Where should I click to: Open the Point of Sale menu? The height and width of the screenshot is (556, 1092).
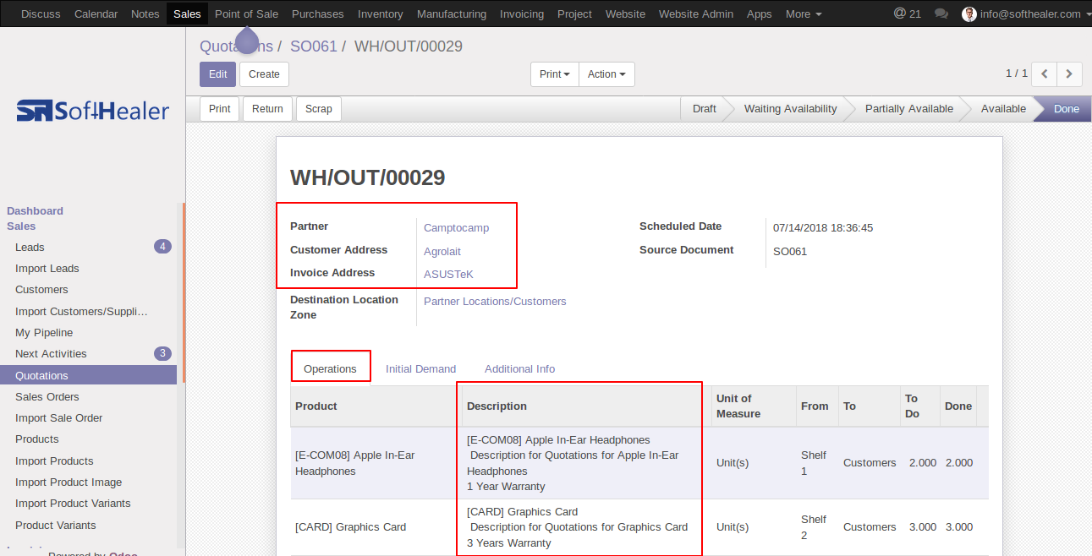246,14
